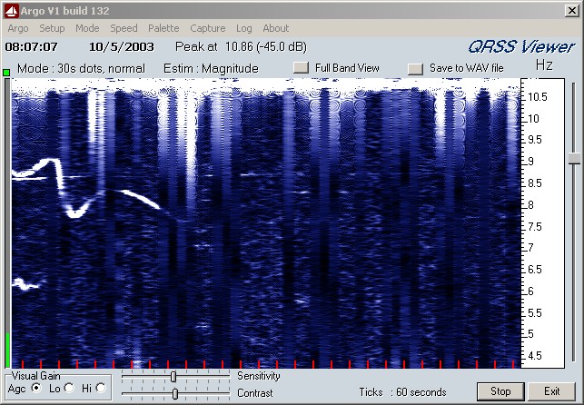Open the Mode menu
The height and width of the screenshot is (405, 584).
click(87, 28)
